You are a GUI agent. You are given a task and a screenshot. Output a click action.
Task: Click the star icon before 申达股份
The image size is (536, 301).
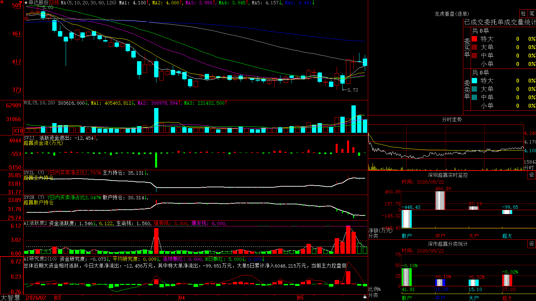point(26,3)
